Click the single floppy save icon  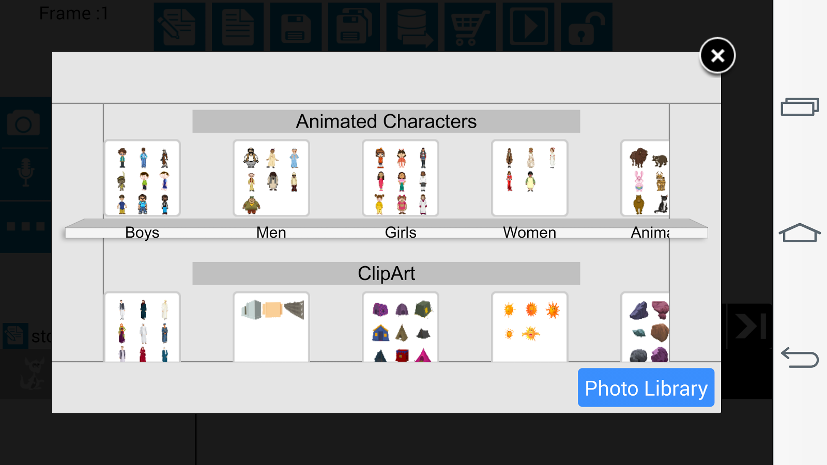click(296, 27)
